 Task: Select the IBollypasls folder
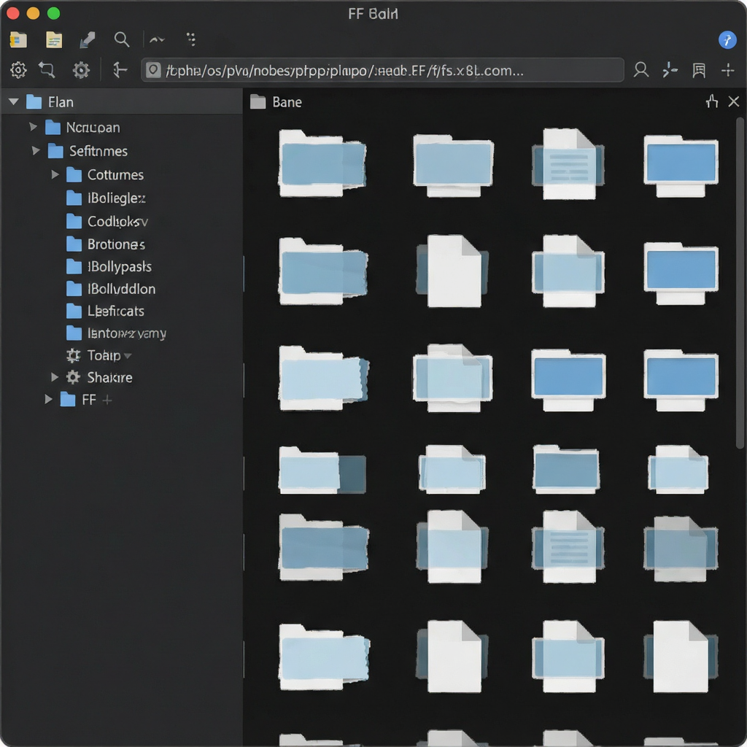(109, 266)
